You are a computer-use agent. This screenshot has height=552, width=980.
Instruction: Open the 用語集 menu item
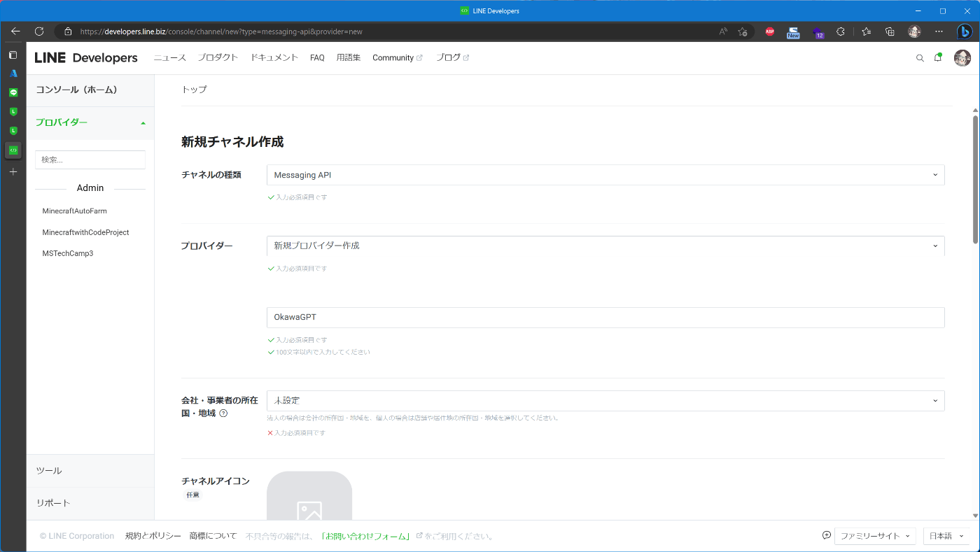pos(349,58)
